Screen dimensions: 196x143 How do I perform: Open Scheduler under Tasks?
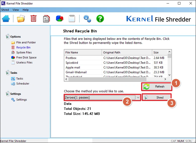pos(23,84)
